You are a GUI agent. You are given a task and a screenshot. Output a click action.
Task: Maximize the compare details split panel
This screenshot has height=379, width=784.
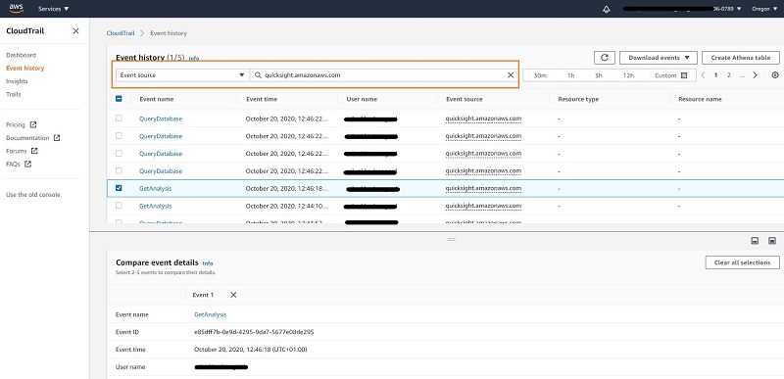click(x=772, y=241)
